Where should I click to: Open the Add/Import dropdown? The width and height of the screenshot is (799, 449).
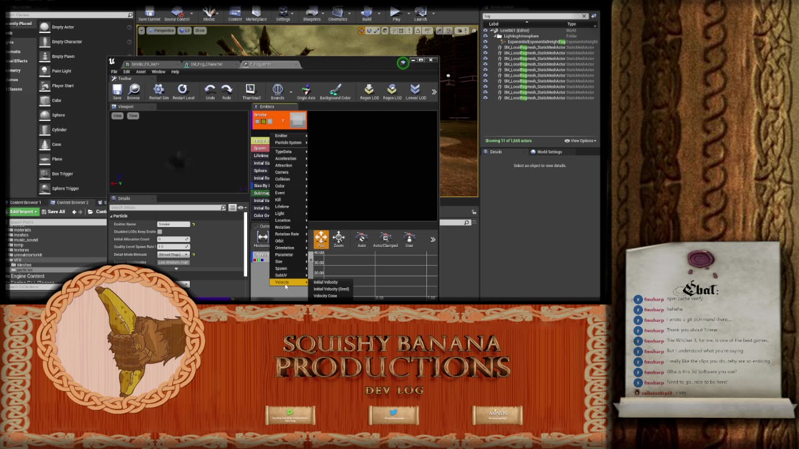tap(23, 211)
